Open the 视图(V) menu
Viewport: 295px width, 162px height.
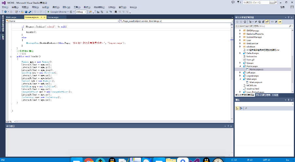[25, 7]
